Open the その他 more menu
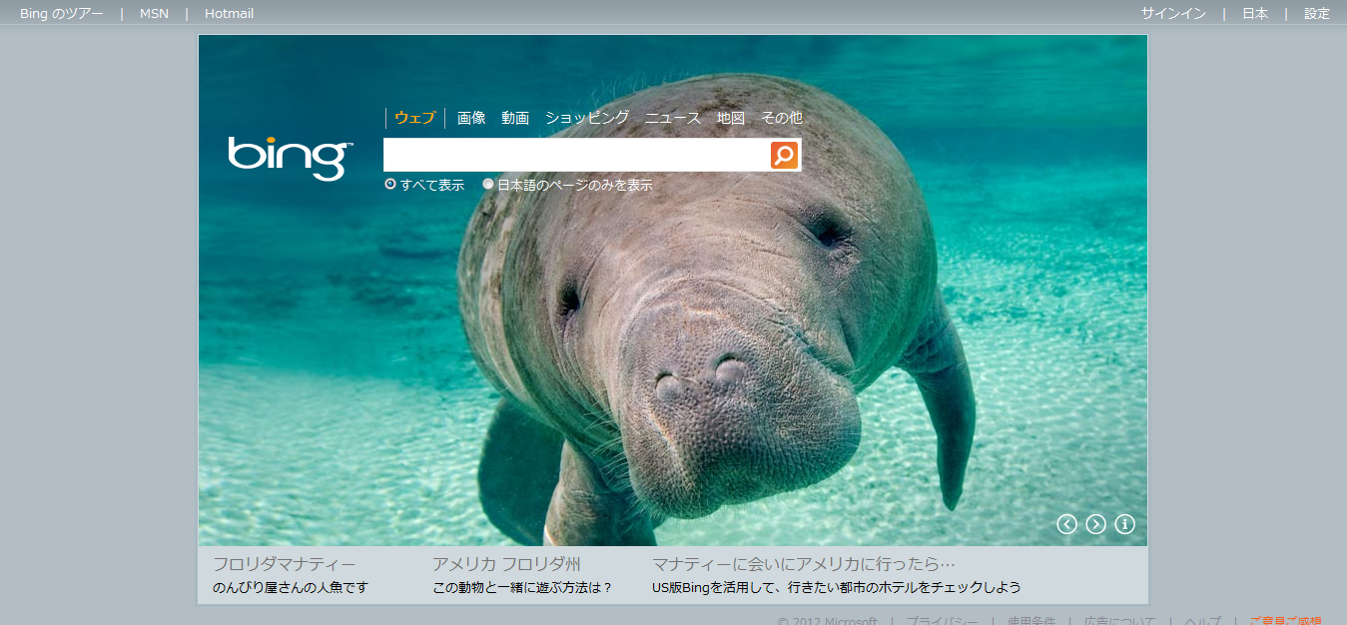The height and width of the screenshot is (625, 1347). point(781,118)
